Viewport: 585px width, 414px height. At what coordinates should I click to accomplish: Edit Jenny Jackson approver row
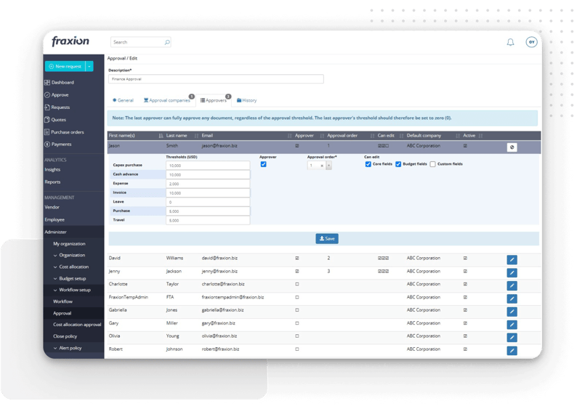[512, 272]
